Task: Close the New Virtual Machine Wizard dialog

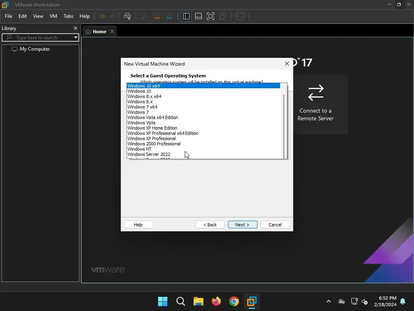Action: [x=287, y=64]
